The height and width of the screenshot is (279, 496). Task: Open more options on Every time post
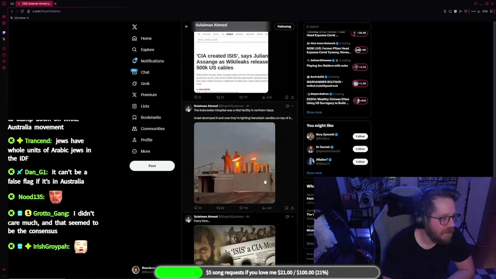(293, 217)
